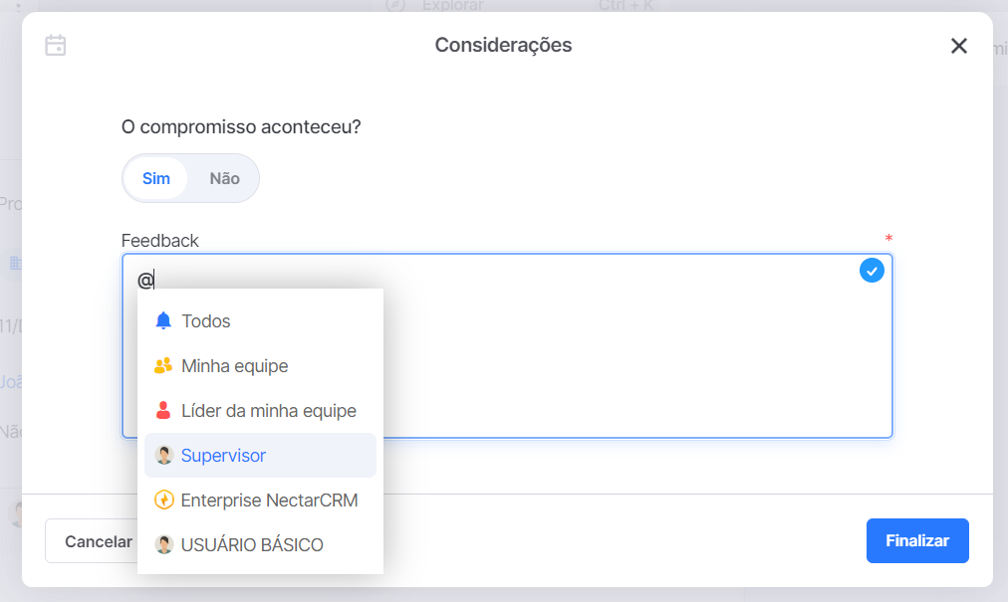Click the Finalizar button
This screenshot has height=602, width=1008.
point(917,541)
